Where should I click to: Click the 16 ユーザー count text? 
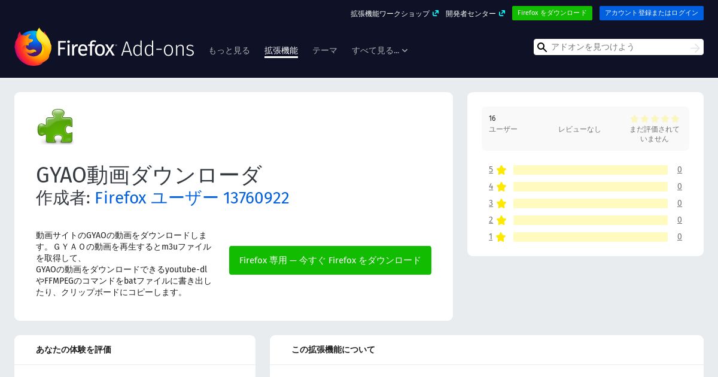tap(503, 124)
